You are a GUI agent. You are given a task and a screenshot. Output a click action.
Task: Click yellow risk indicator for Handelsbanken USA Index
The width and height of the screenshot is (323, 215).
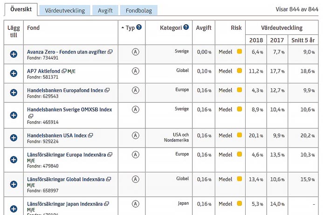pyautogui.click(x=240, y=135)
